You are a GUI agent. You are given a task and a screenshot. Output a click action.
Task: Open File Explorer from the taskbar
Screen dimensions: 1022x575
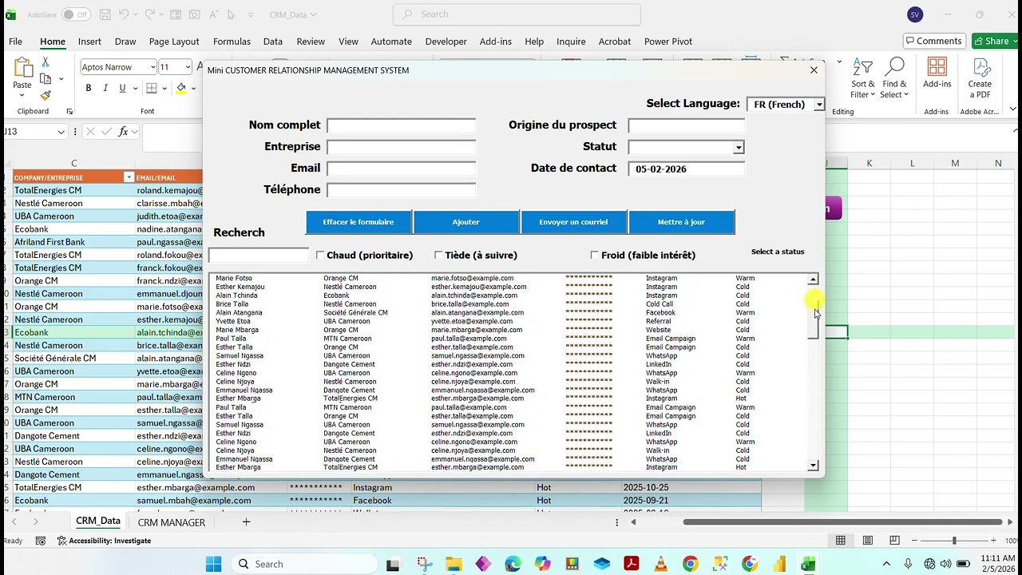tap(454, 564)
